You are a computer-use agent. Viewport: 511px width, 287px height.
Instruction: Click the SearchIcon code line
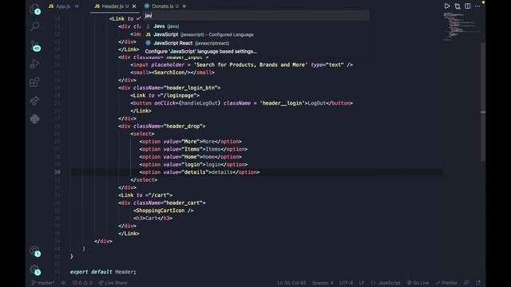(x=172, y=73)
